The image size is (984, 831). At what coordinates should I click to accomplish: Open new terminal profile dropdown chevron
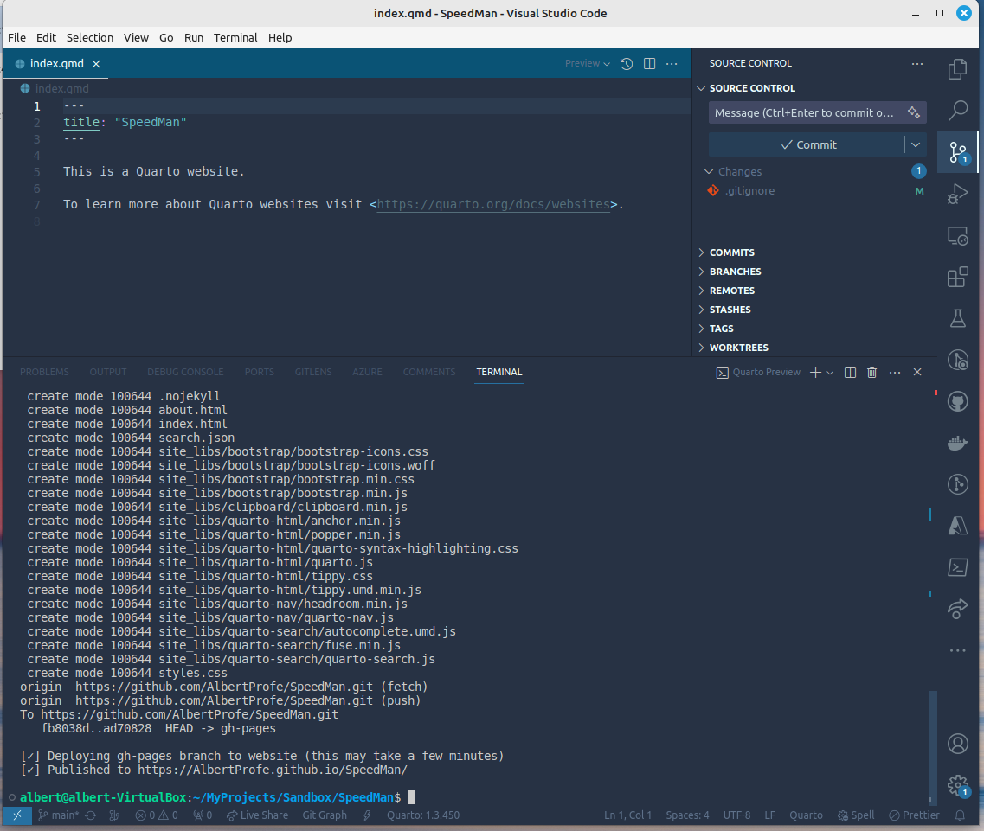[830, 373]
